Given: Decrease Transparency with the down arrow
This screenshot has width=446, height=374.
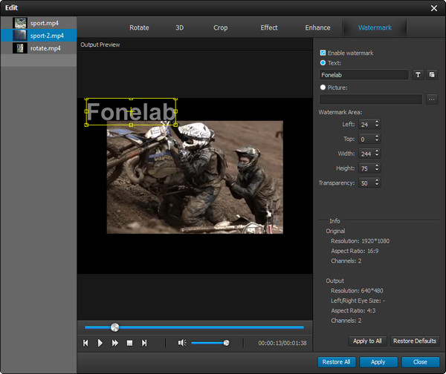Looking at the screenshot, I should coord(377,185).
